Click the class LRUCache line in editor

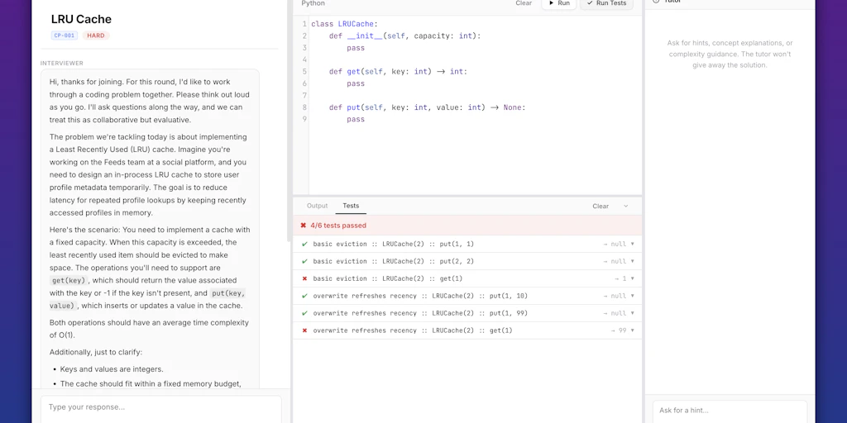pos(345,24)
